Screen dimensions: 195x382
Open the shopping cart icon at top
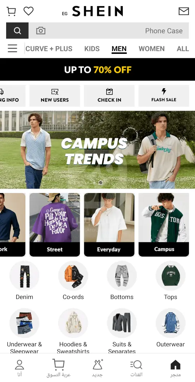[11, 11]
